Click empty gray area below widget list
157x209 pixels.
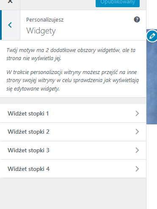pos(73,193)
